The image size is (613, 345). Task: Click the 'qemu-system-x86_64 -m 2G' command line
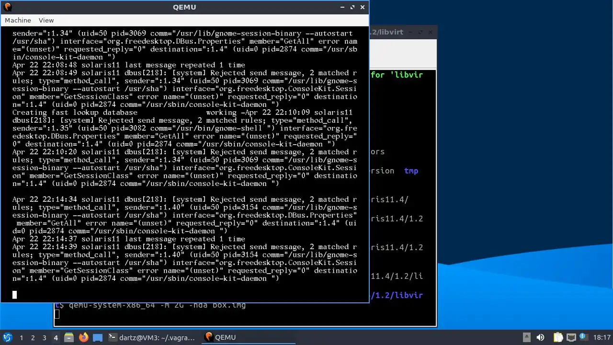coord(157,305)
